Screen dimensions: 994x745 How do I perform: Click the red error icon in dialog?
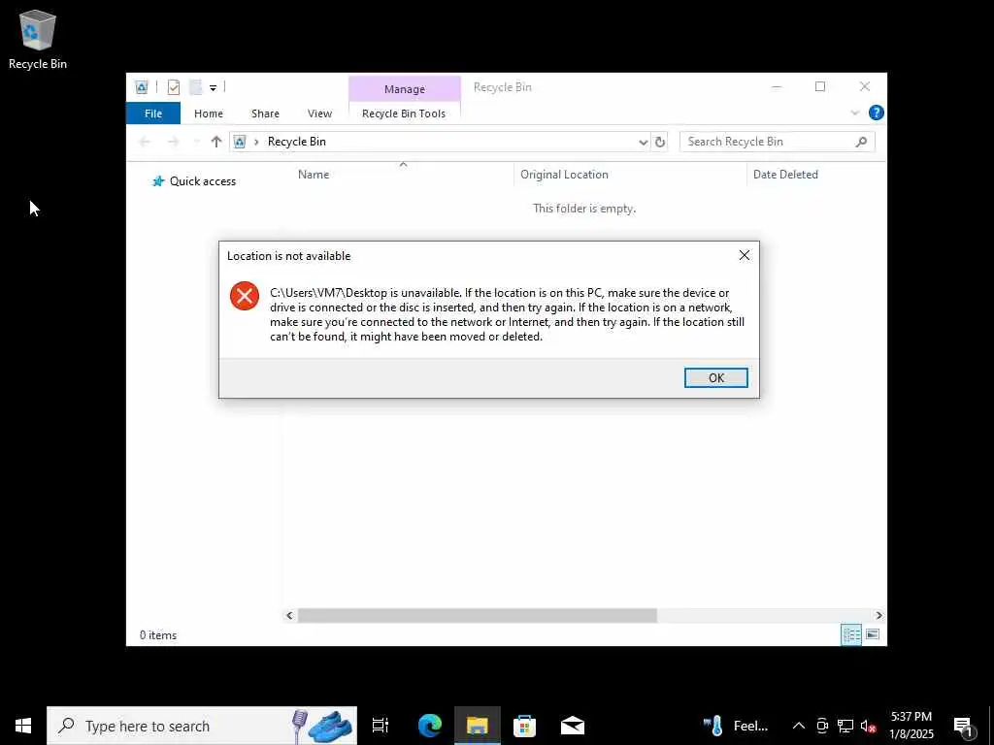[x=244, y=296]
